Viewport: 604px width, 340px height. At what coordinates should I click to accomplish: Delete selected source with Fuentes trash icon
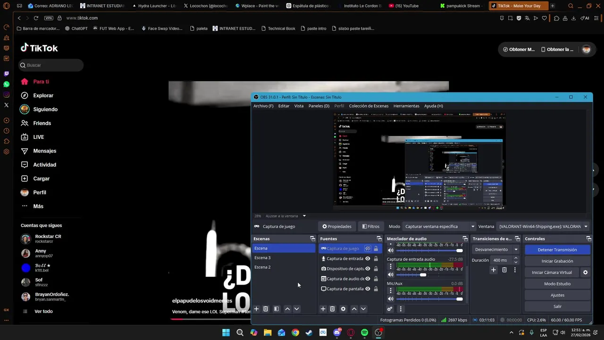pos(332,309)
